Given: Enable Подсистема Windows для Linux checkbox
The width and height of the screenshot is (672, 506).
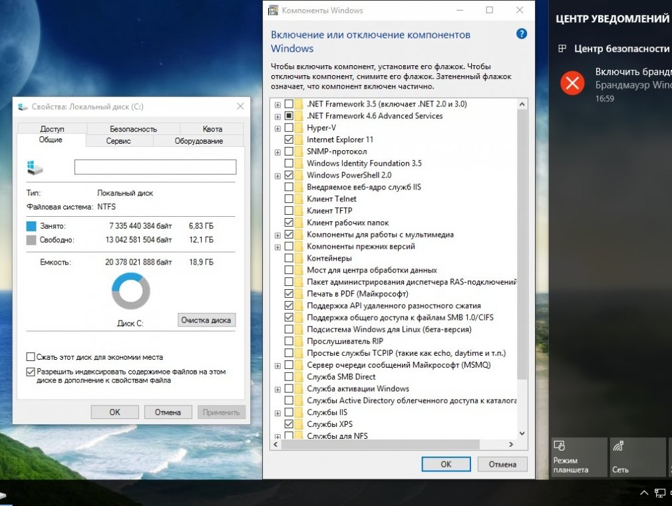Looking at the screenshot, I should point(289,330).
